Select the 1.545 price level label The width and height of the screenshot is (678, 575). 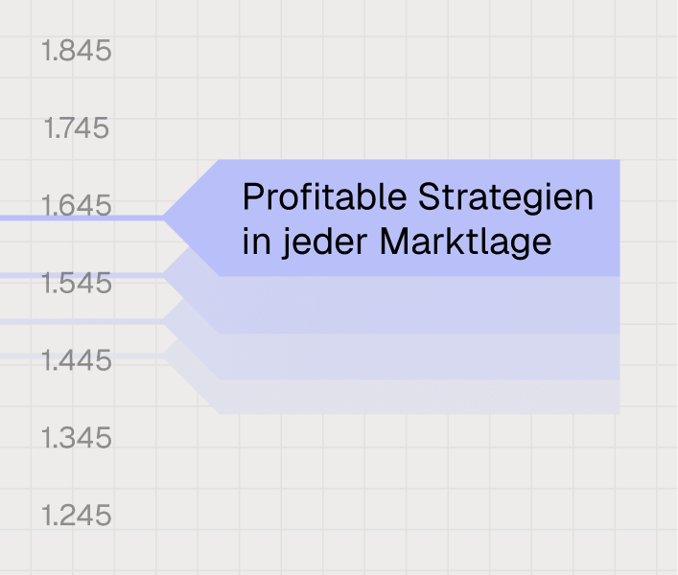[77, 284]
